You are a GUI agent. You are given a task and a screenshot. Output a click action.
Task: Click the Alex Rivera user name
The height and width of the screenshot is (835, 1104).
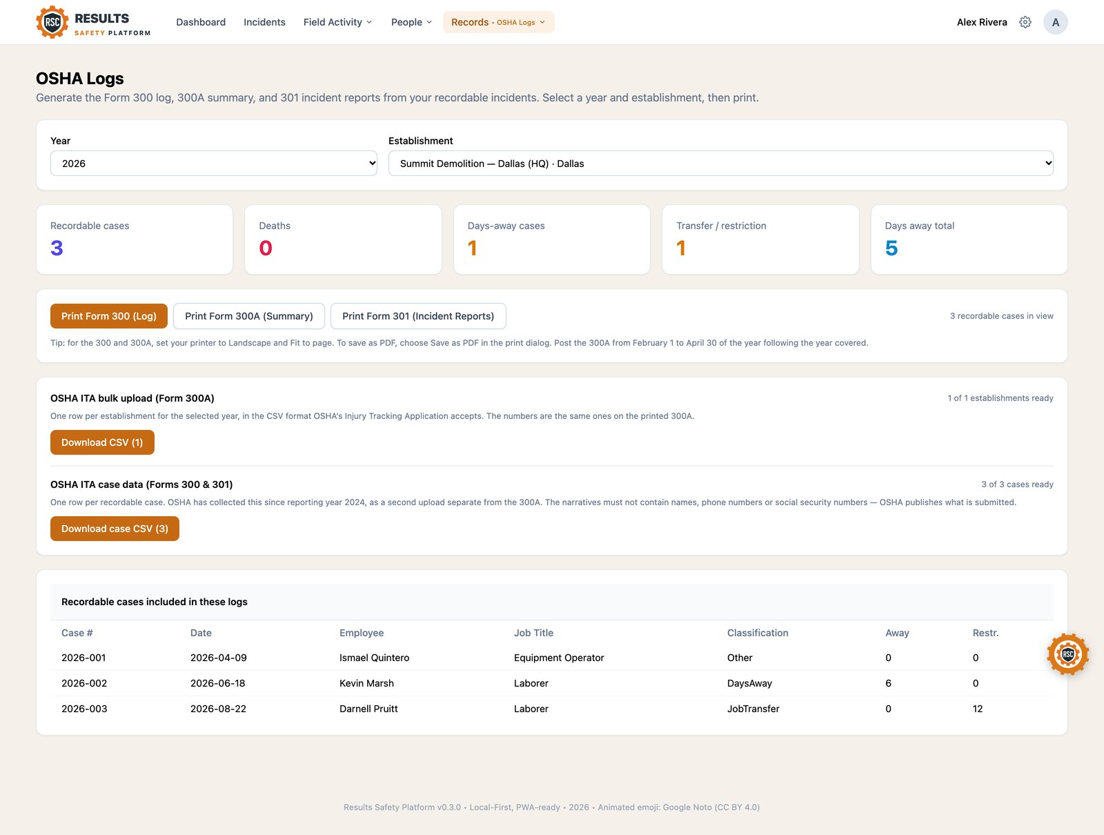(982, 22)
